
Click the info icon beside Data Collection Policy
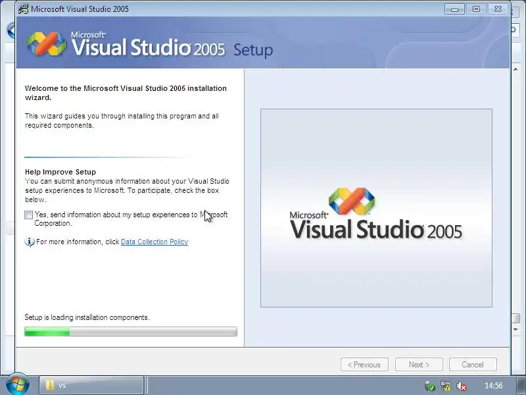pyautogui.click(x=29, y=242)
